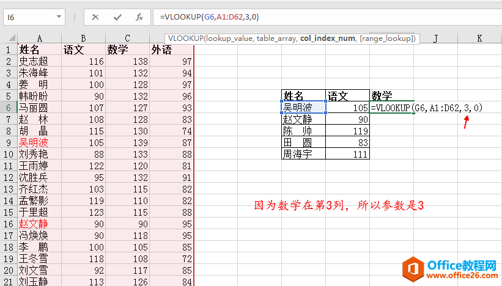Screen dimensions: 502x286
Task: Select 语文 score 123 for 于里超
Action: point(83,213)
